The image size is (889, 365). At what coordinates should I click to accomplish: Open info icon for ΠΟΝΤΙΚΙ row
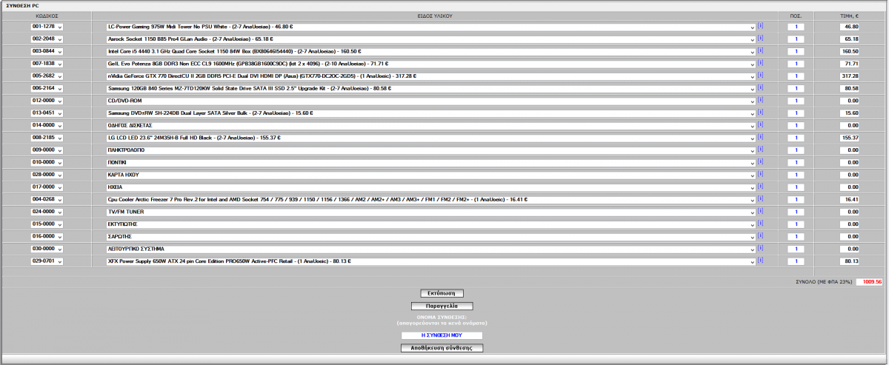pyautogui.click(x=760, y=162)
